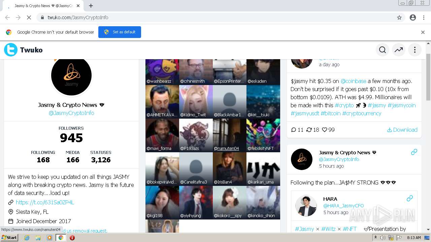Screen dimensions: 431x242
Task: Click HARA's profile photo in quoted tweet
Action: tap(306, 206)
